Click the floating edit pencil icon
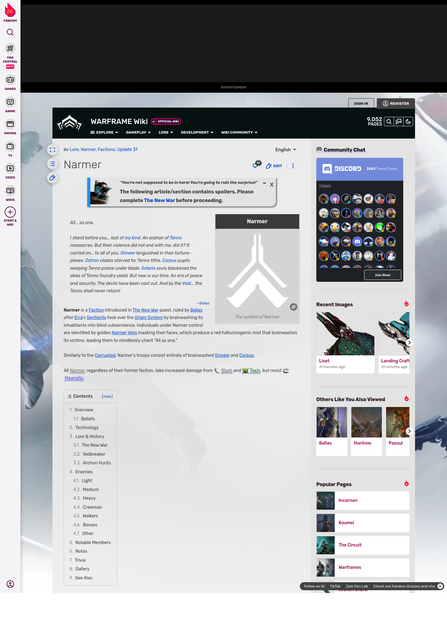Screen dimensions: 447x620 coord(52,178)
